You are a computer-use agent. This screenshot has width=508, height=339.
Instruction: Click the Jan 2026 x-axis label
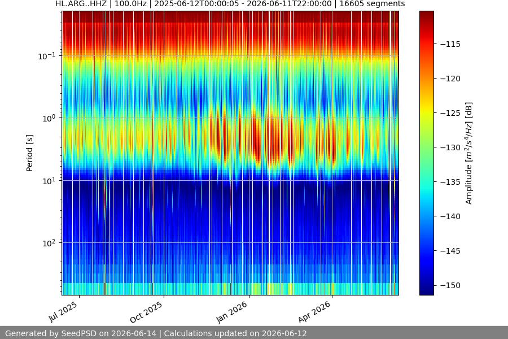click(x=231, y=312)
